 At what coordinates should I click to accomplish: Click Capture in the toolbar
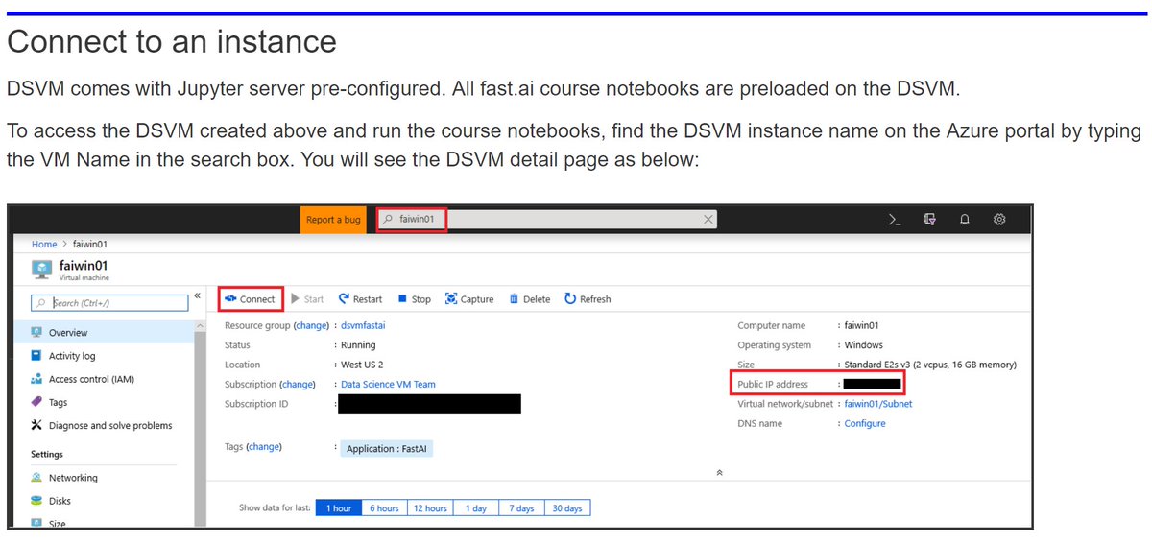pyautogui.click(x=469, y=299)
